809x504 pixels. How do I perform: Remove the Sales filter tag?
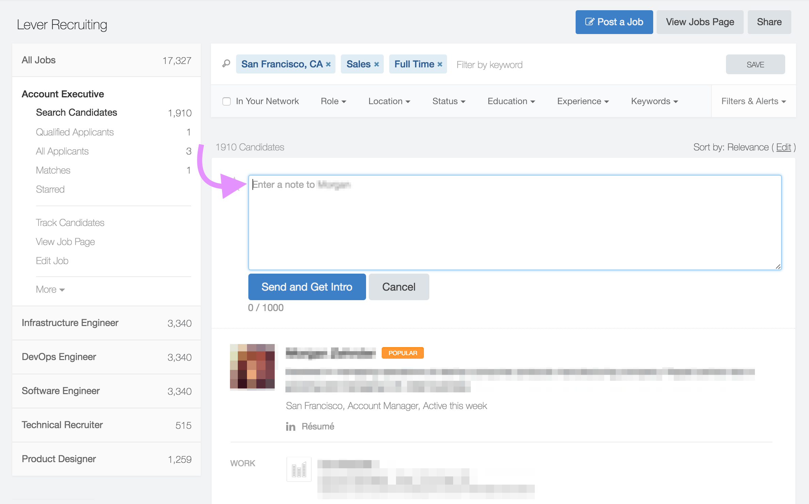point(377,64)
